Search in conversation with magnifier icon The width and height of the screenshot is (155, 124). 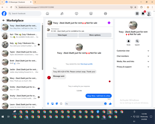tap(137, 41)
